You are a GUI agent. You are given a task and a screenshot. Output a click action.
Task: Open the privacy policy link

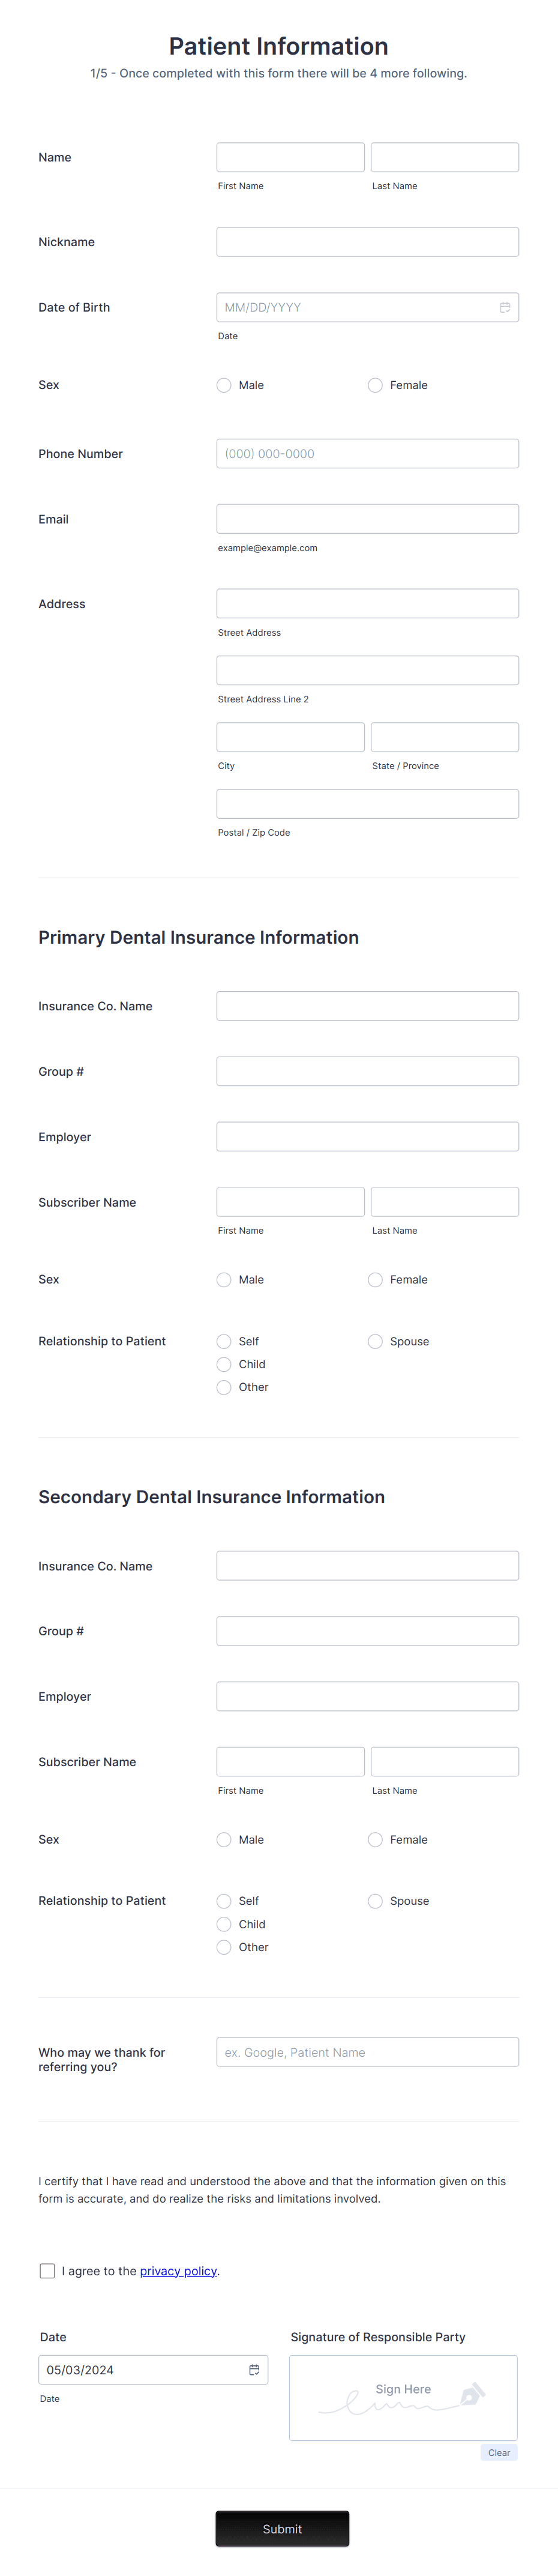pos(178,2271)
